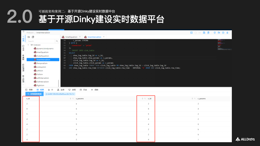Open InnerEqualJoin task in the tree
The width and height of the screenshot is (260, 146).
[x=41, y=52]
